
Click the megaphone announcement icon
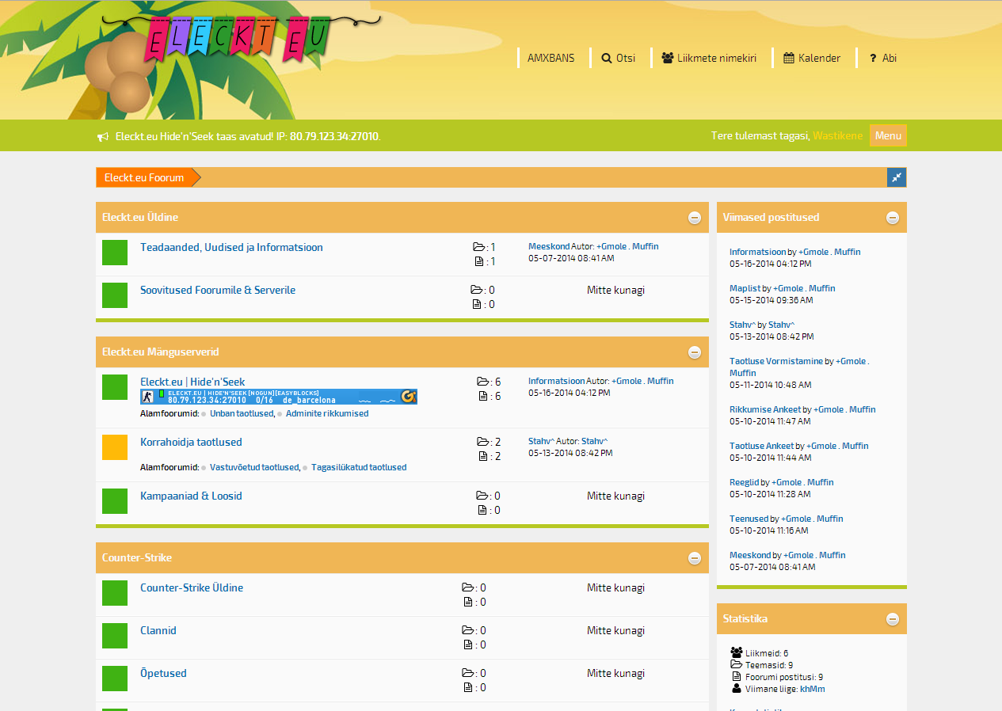point(103,137)
